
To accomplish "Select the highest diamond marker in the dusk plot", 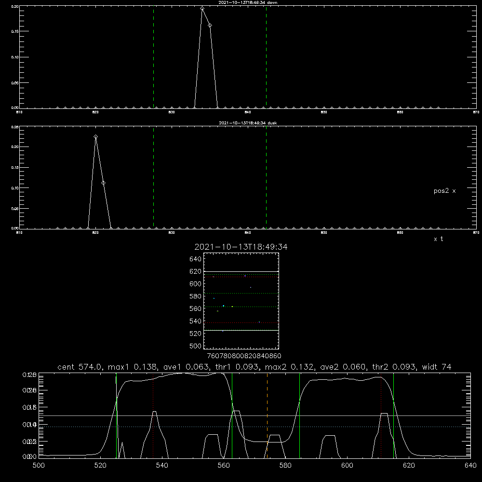I will point(95,137).
